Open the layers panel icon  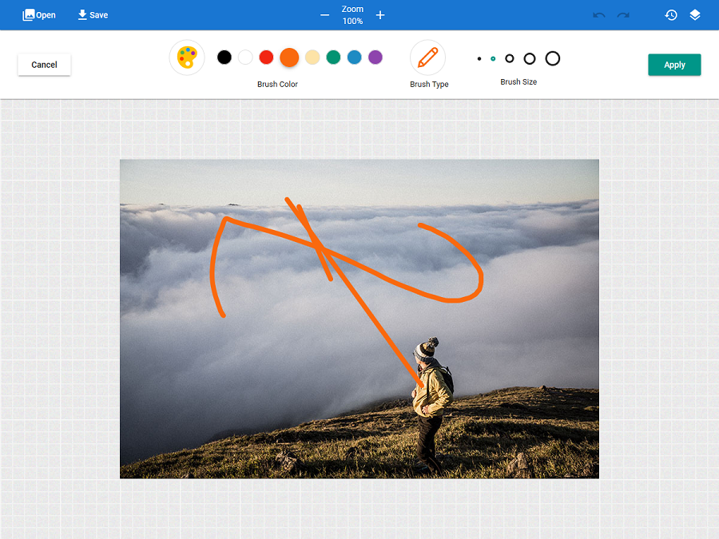point(695,15)
